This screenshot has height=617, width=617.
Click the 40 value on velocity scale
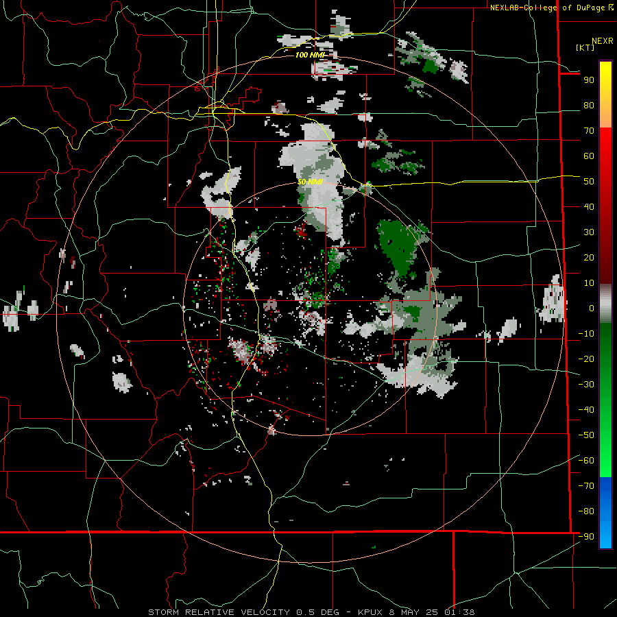pyautogui.click(x=589, y=206)
